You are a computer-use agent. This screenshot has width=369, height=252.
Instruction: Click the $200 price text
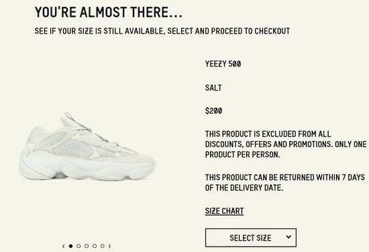[x=213, y=111]
